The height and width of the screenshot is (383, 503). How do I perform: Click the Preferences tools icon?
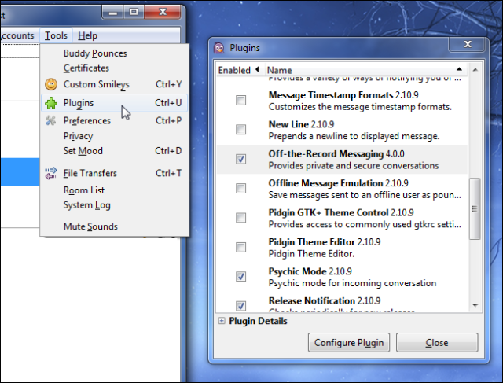pos(51,121)
